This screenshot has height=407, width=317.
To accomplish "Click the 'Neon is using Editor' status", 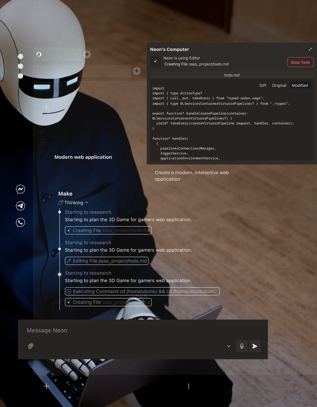I will coord(182,58).
